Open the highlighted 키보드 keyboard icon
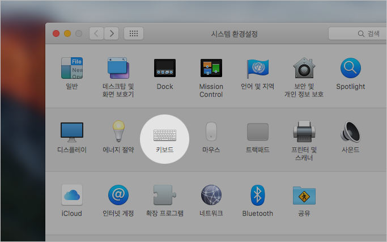 tap(165, 135)
